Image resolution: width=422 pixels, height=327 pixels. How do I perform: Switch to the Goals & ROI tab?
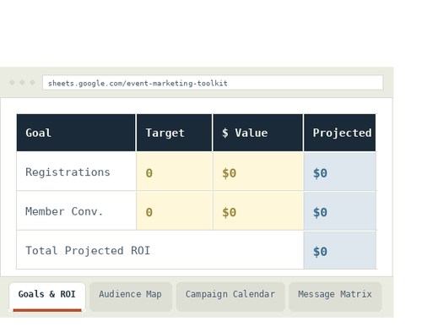tap(47, 297)
